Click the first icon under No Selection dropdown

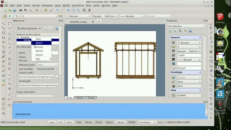170,31
